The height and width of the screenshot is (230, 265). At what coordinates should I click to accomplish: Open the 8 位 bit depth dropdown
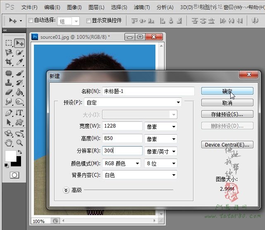click(x=161, y=164)
